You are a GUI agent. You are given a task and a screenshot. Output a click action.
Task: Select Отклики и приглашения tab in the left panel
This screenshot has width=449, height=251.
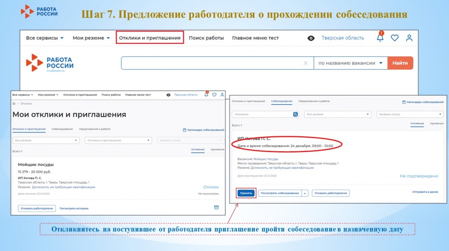coord(29,129)
